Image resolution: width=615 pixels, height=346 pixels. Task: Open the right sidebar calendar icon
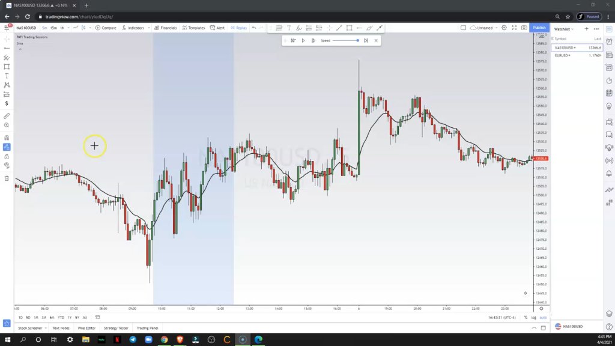609,93
